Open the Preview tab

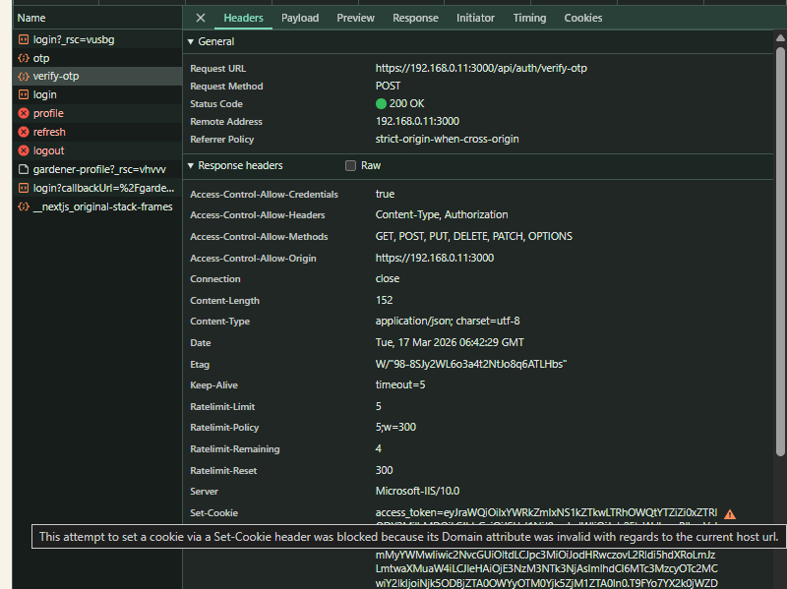[x=355, y=18]
